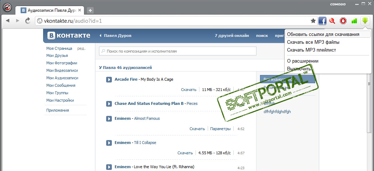
Task: Open Мои Фотографии
Action: [62, 63]
